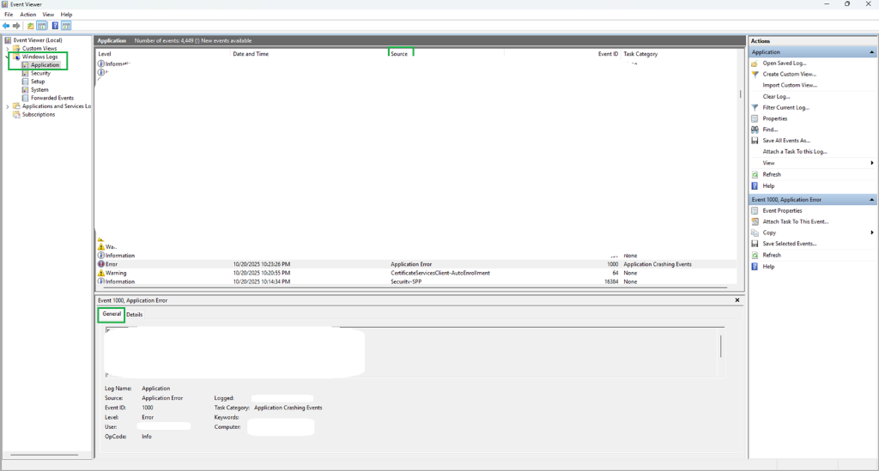Click Help icon in Application actions section
The image size is (879, 471).
(x=755, y=186)
